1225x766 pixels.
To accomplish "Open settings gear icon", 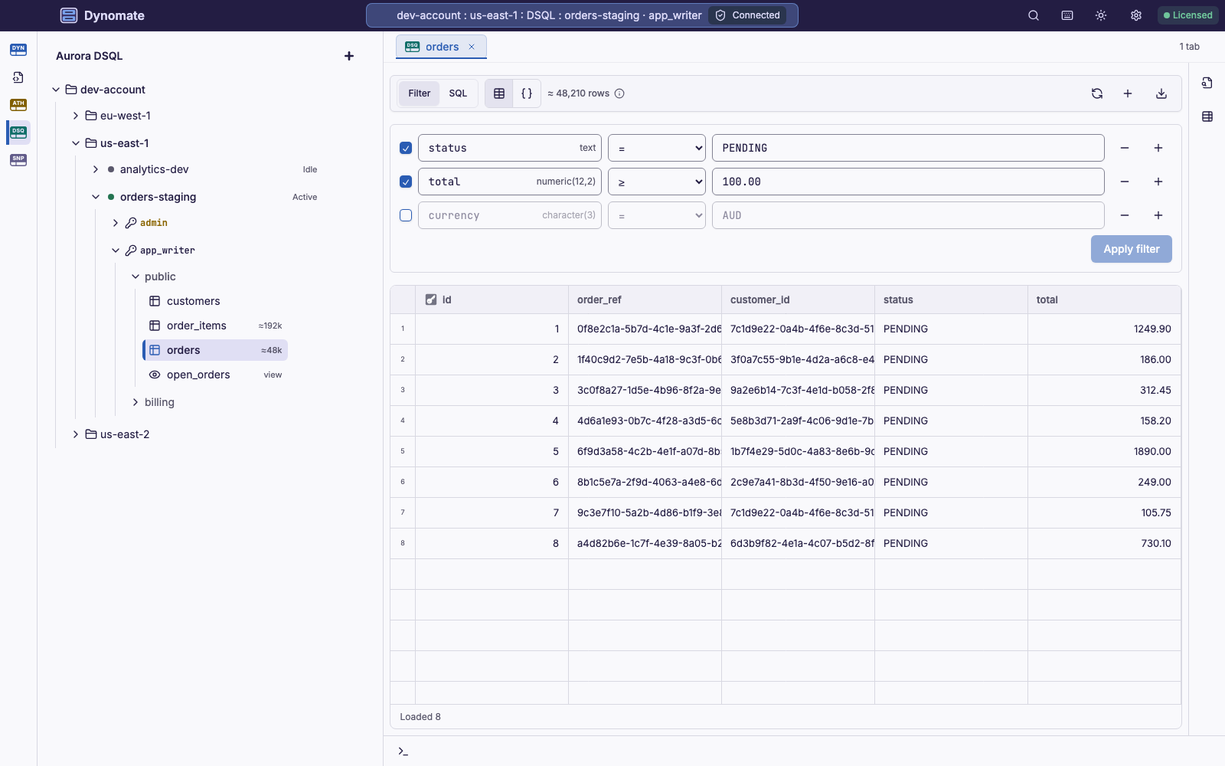I will click(1136, 15).
